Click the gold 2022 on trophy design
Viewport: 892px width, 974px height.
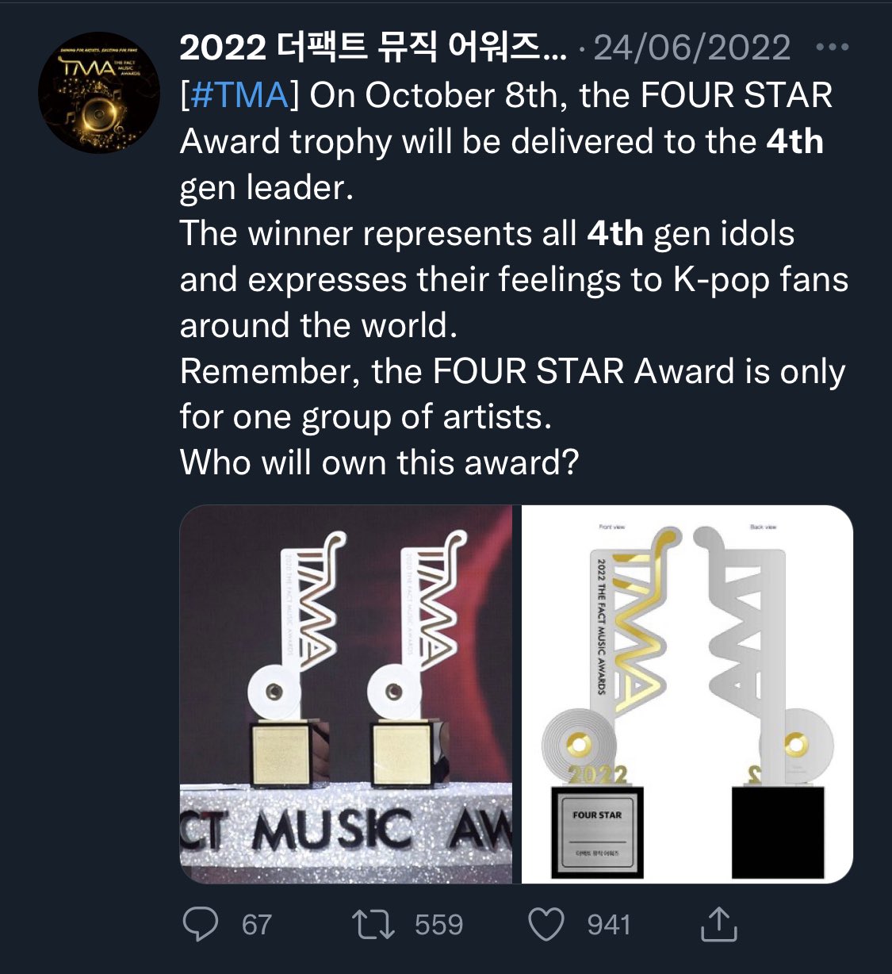(x=597, y=775)
